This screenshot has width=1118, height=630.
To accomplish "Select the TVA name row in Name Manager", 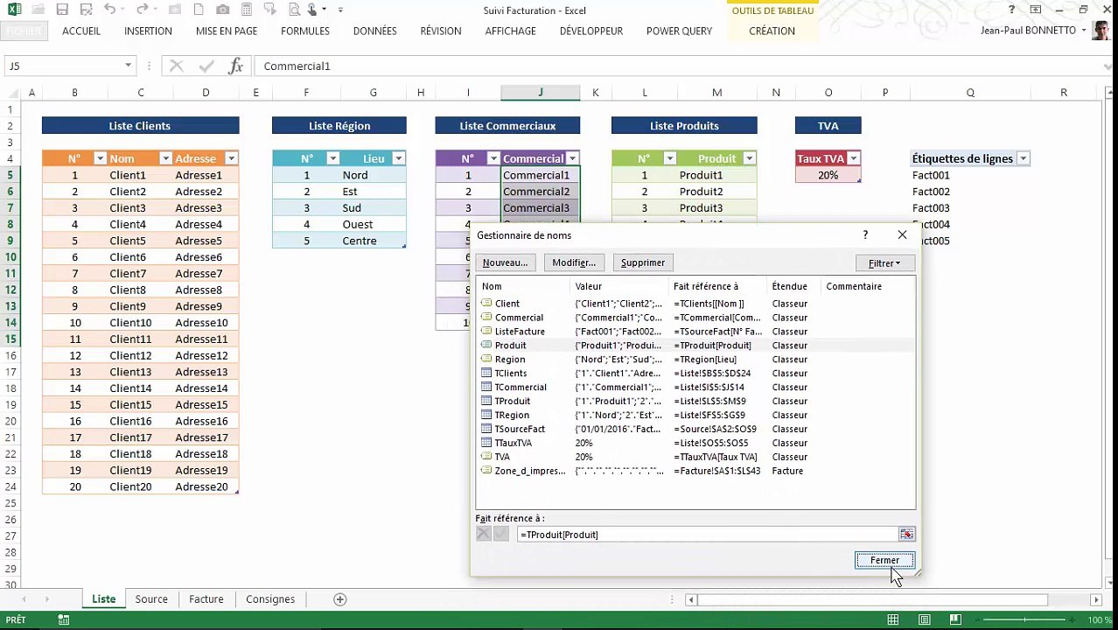I will coord(695,457).
